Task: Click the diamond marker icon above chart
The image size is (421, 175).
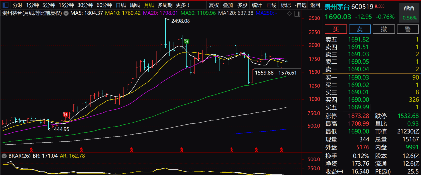Action: pyautogui.click(x=290, y=13)
